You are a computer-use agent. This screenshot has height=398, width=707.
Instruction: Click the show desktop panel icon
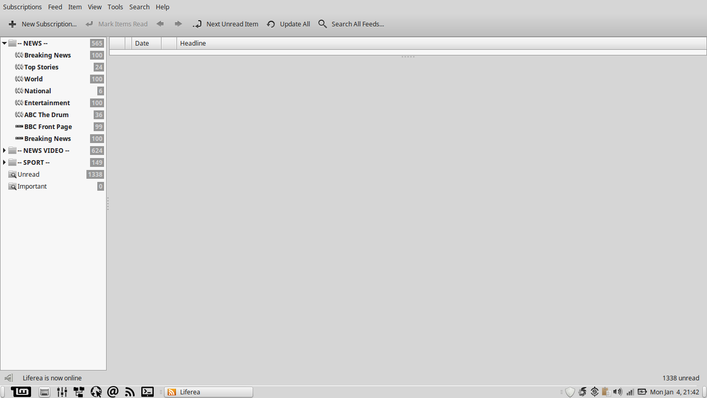pyautogui.click(x=45, y=392)
